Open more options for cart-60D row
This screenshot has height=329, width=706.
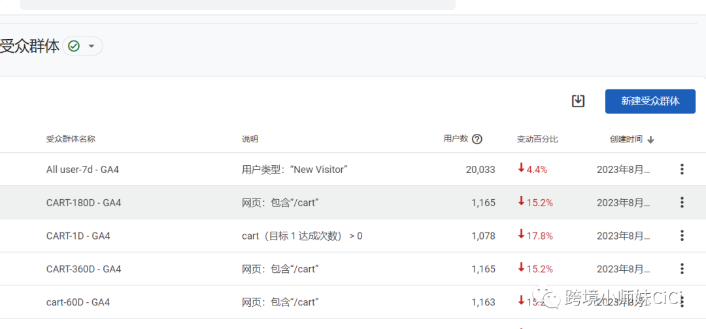click(x=682, y=302)
